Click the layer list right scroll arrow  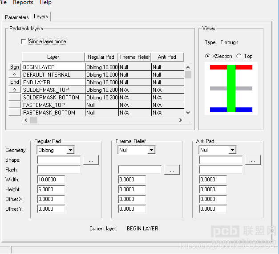(x=181, y=120)
